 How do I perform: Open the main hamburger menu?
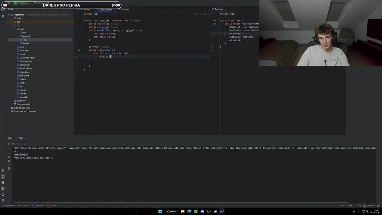click(x=8, y=3)
